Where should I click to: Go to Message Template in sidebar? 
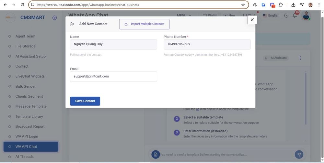point(31,106)
